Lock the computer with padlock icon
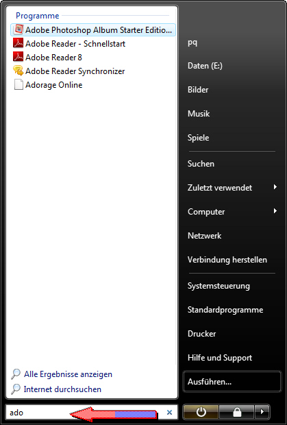 (x=236, y=412)
